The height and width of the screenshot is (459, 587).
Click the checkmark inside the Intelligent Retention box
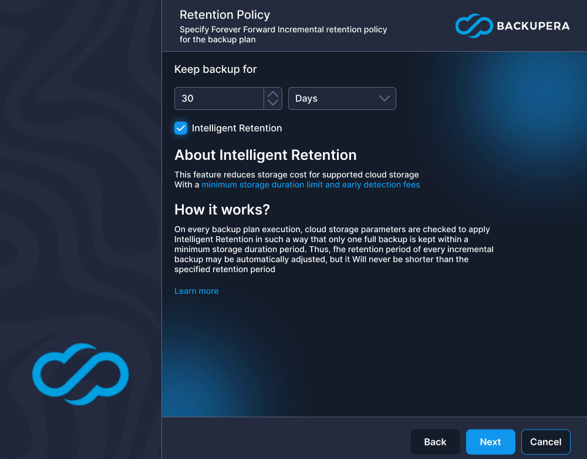(181, 128)
